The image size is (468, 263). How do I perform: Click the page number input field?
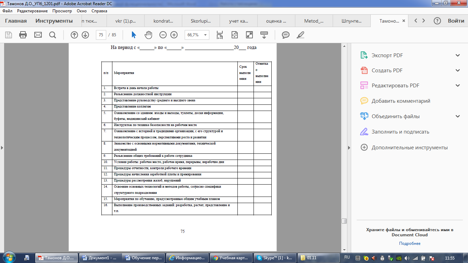coord(101,35)
